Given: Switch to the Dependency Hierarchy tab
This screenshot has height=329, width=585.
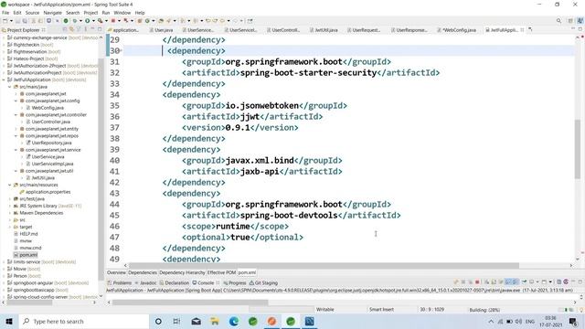Looking at the screenshot, I should [x=182, y=272].
